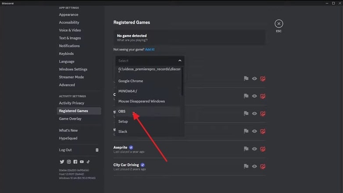Toggle the red overlay icon in the topmost game row

point(263,79)
